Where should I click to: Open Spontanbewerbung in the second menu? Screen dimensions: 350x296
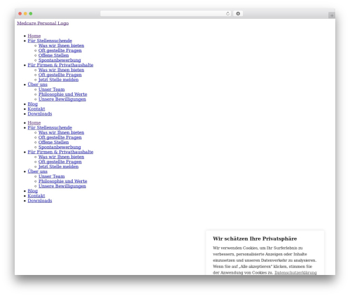coord(59,147)
